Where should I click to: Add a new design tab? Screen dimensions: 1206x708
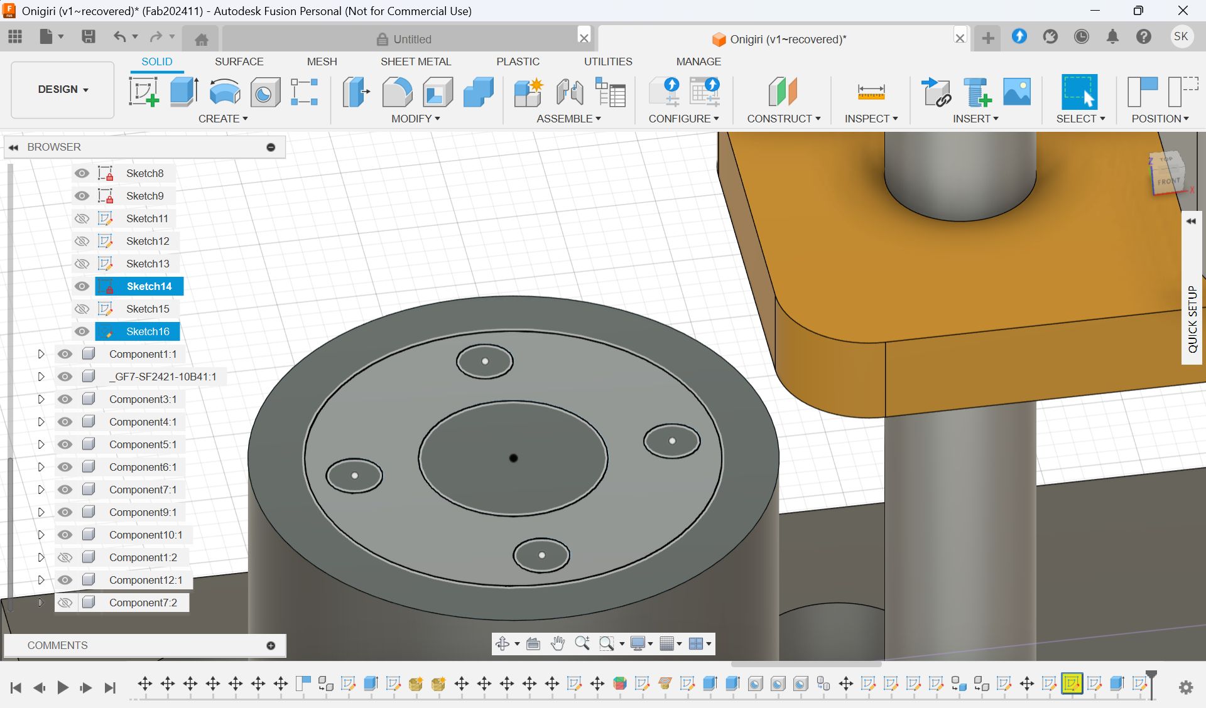(x=988, y=38)
